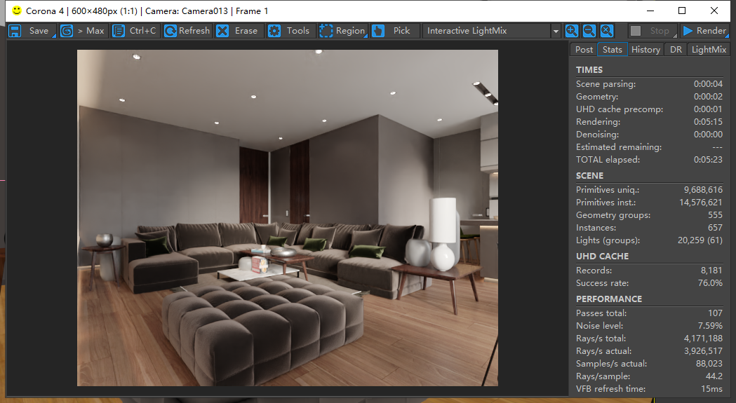736x403 pixels.
Task: Start rendering with the Render button
Action: pos(704,31)
